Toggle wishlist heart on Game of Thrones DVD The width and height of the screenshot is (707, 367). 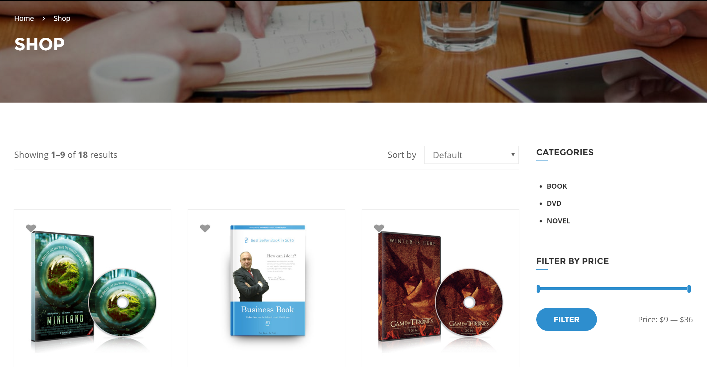point(379,228)
